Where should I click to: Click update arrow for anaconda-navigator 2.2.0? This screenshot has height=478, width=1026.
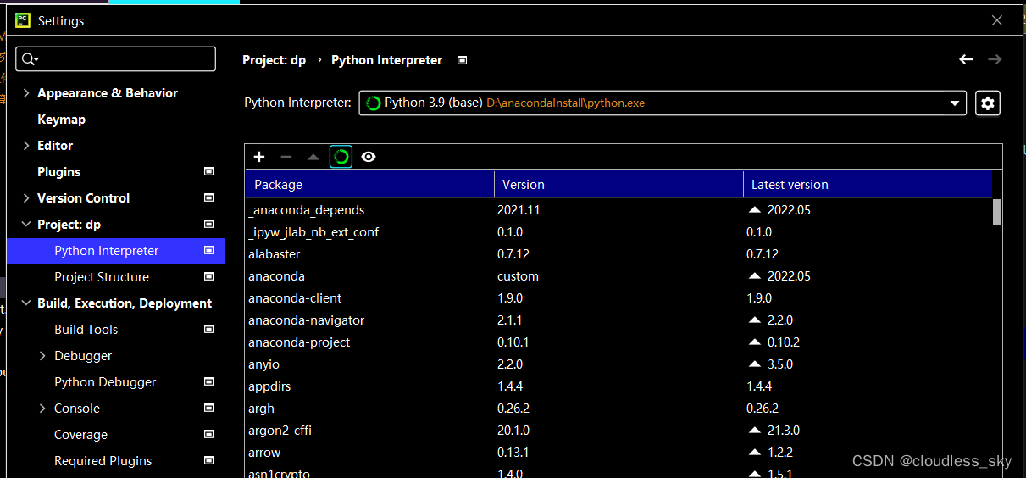click(755, 320)
